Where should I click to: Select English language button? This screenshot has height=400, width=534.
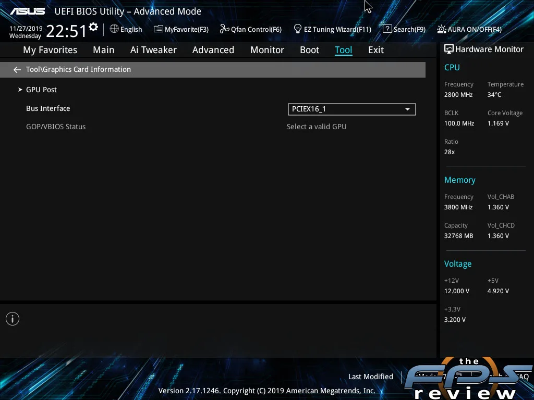(131, 30)
